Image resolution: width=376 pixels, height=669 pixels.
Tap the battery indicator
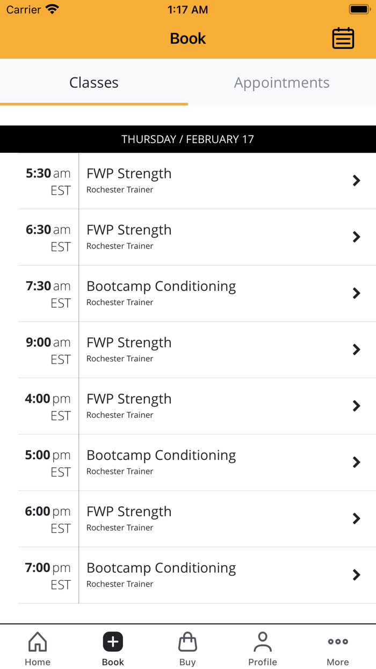357,9
